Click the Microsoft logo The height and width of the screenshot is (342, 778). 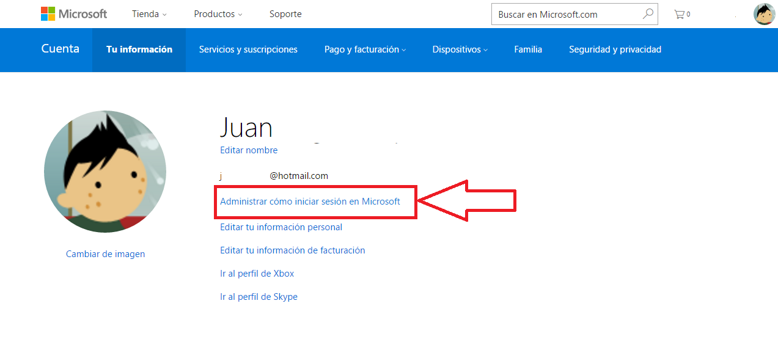point(74,13)
